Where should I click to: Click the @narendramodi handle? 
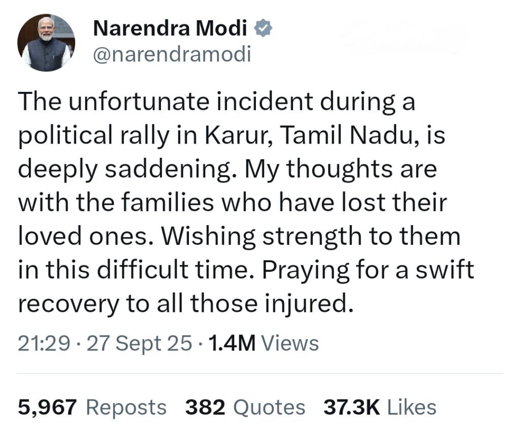pyautogui.click(x=172, y=54)
